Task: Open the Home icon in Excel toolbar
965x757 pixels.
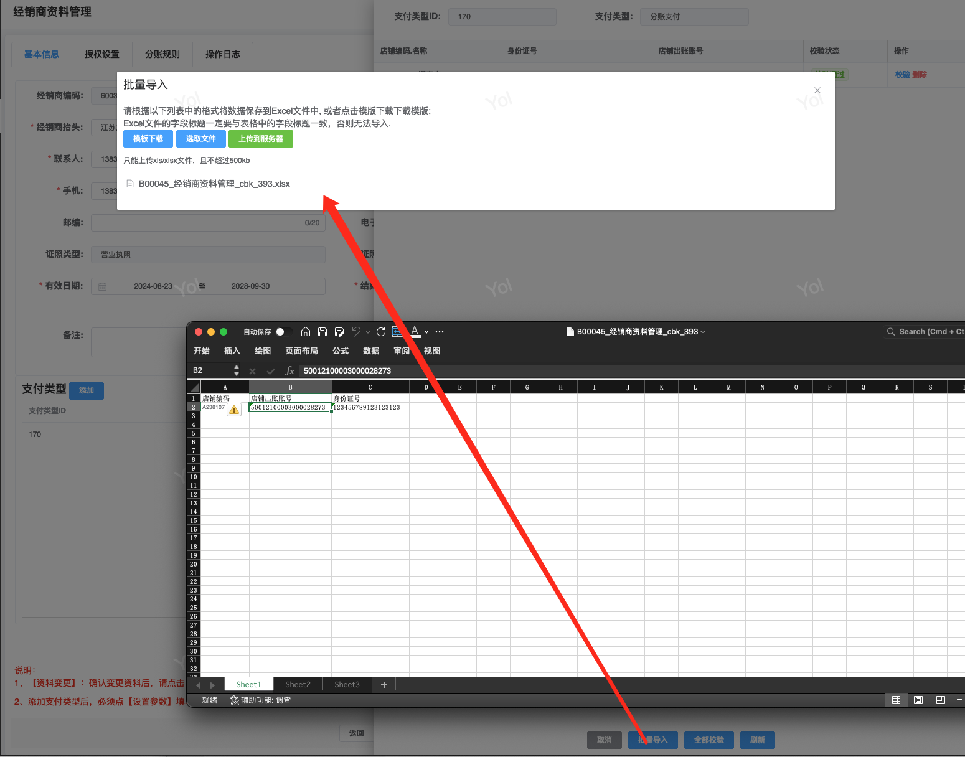Action: pos(305,332)
